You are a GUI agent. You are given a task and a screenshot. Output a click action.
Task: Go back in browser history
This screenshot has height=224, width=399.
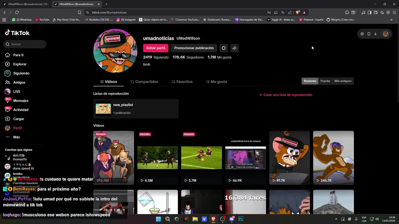click(4, 12)
